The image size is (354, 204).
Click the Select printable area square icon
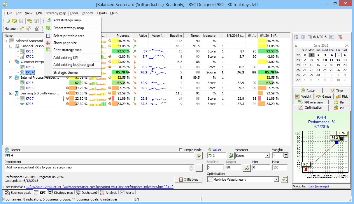tap(48, 36)
